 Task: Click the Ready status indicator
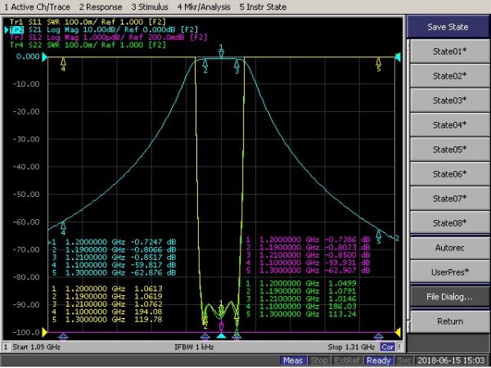(x=378, y=361)
